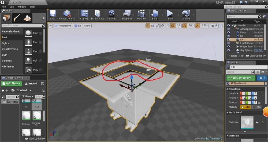Click Search For Help field
The height and width of the screenshot is (142, 268).
pos(245,7)
